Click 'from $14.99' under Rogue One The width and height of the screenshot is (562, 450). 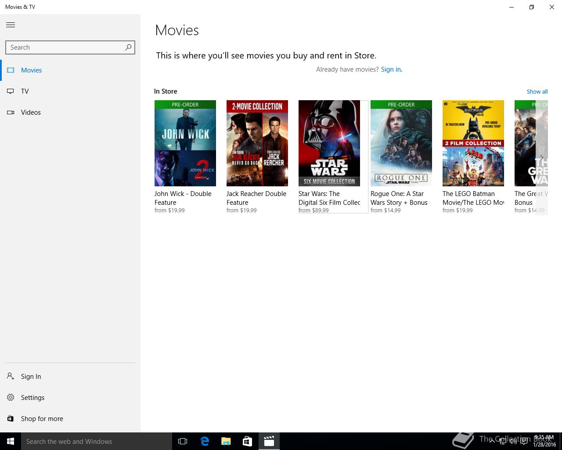385,210
